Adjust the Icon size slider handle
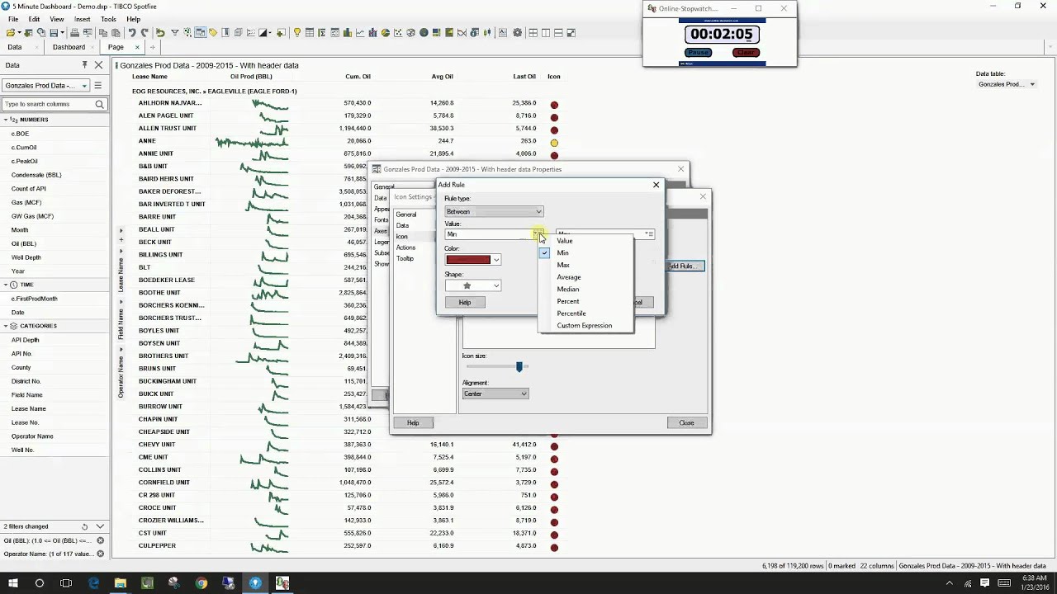Viewport: 1057px width, 594px height. click(519, 366)
